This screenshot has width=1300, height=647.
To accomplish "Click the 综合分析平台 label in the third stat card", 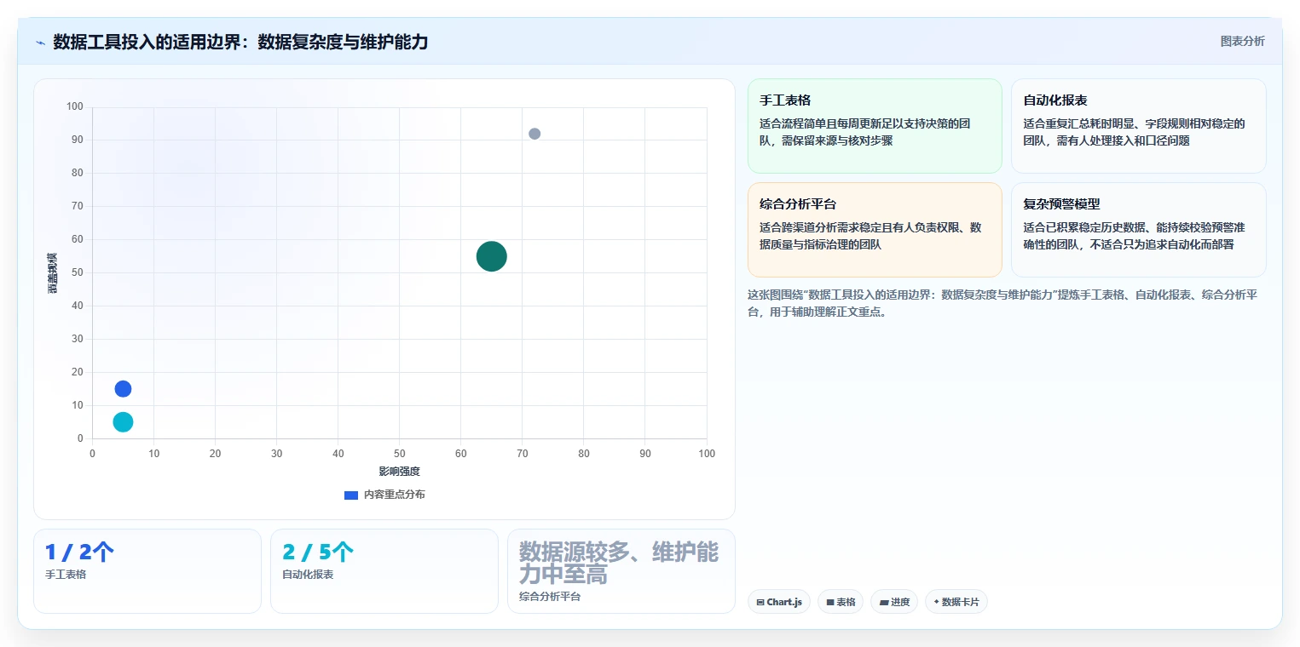I will (x=550, y=597).
